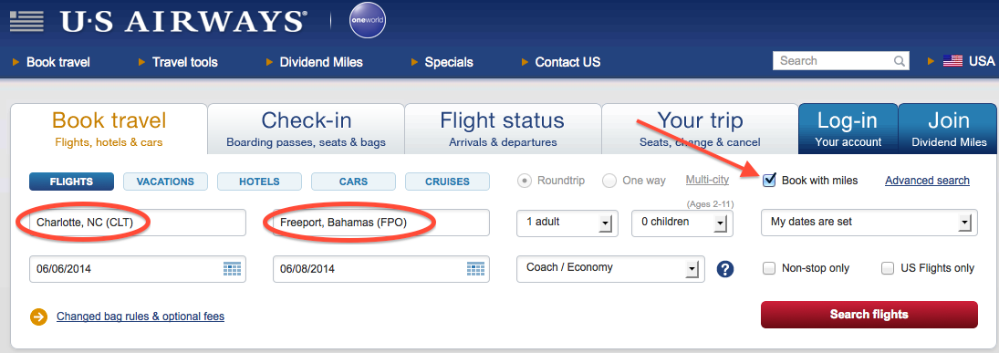This screenshot has height=353, width=999.
Task: Click the Search flights button
Action: click(869, 314)
